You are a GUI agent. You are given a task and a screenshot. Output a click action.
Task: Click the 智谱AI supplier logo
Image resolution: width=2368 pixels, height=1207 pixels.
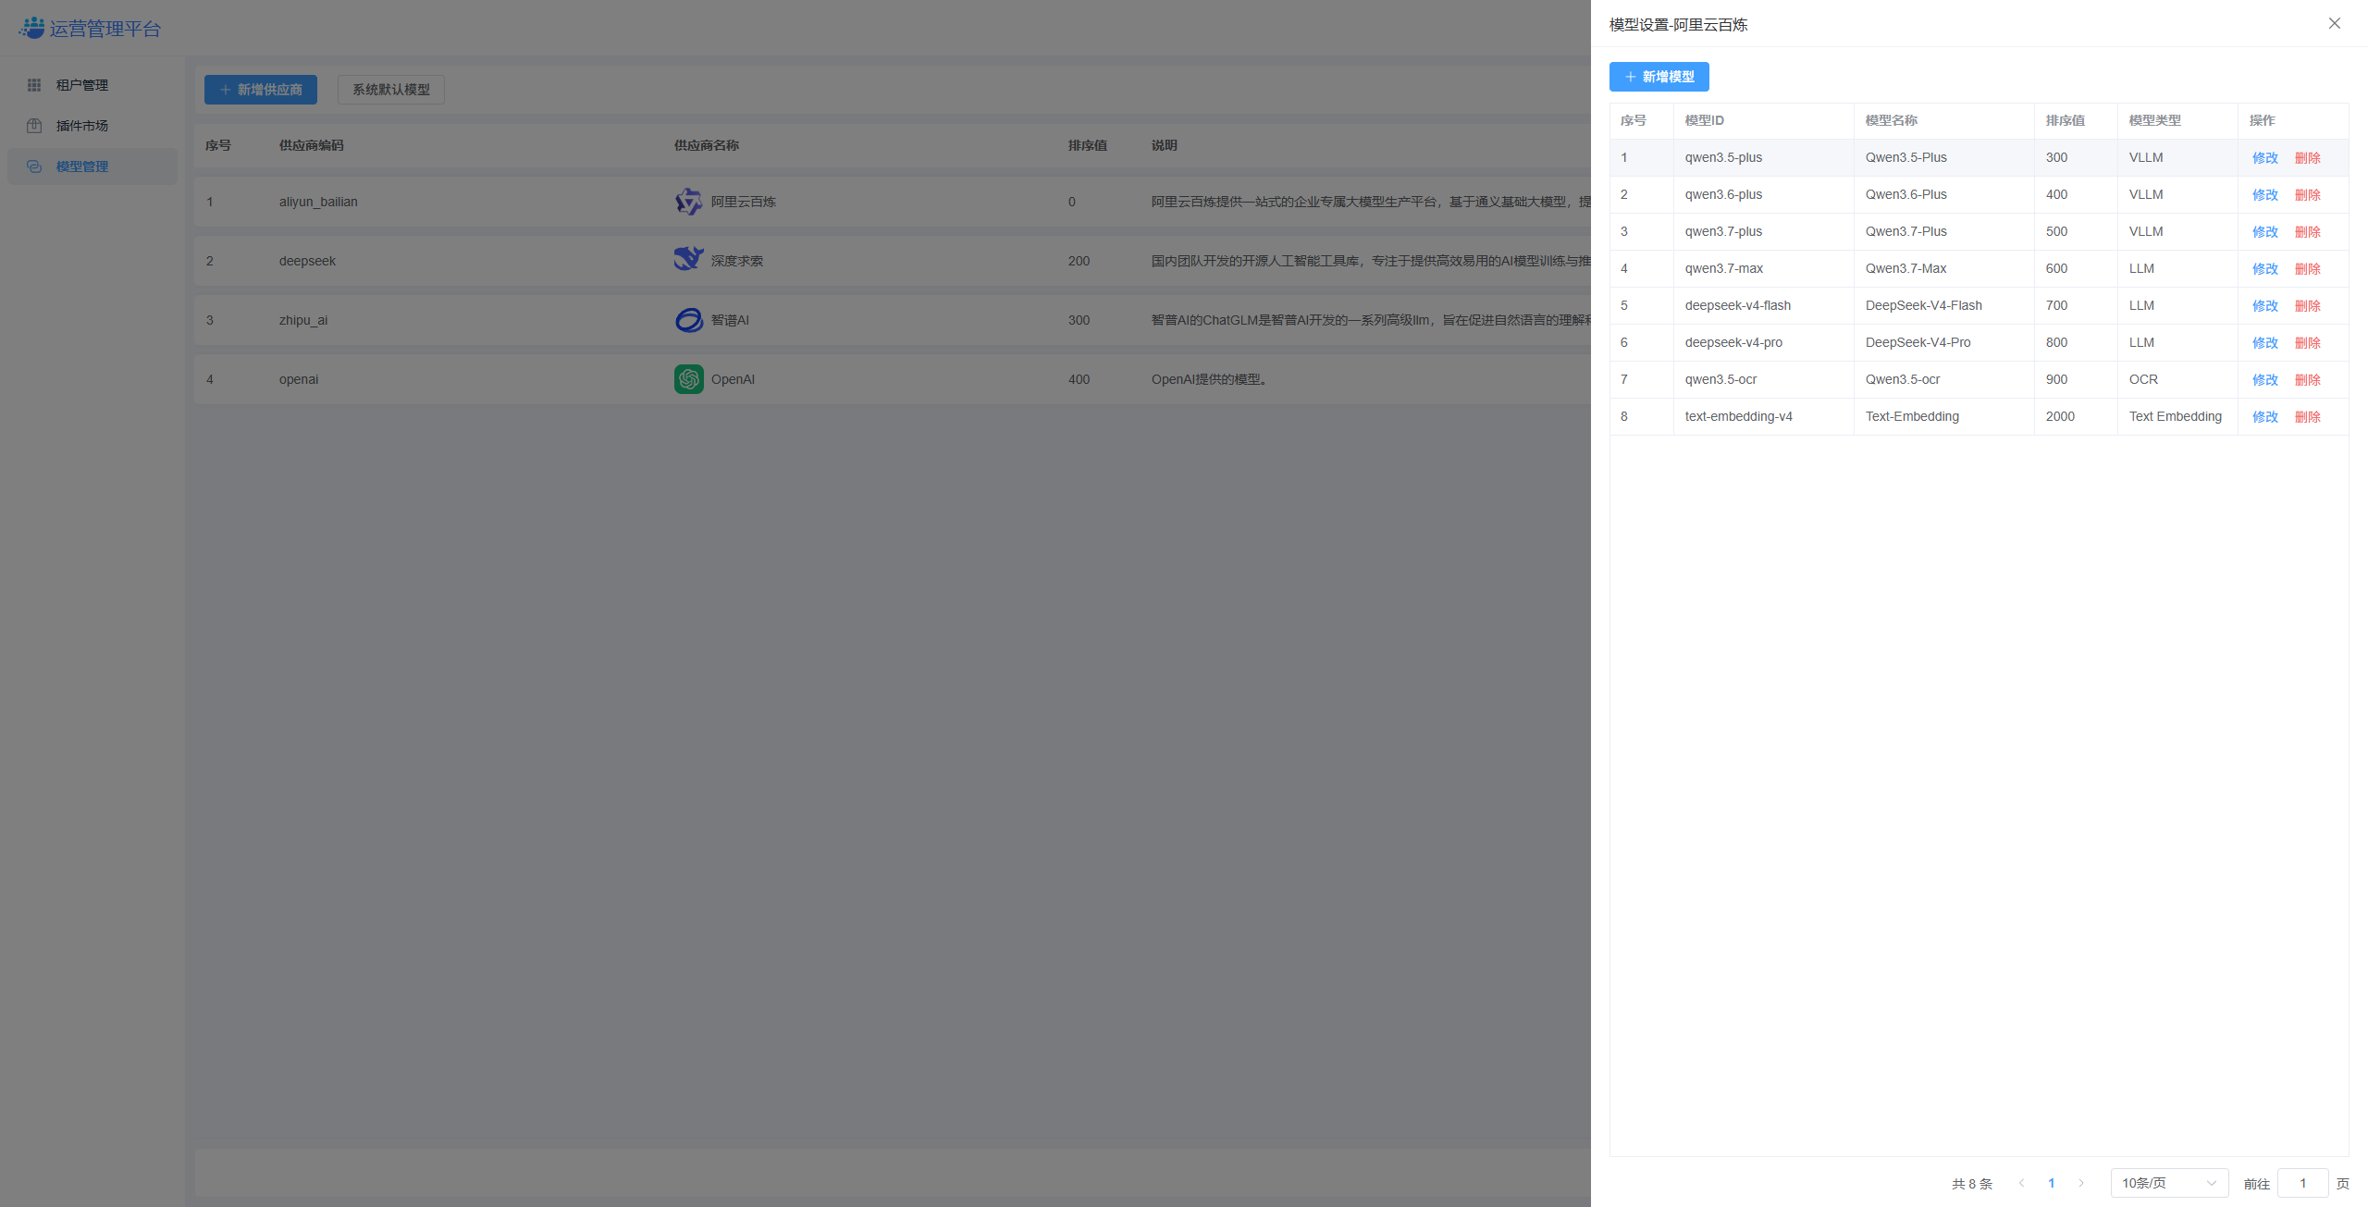click(x=688, y=320)
